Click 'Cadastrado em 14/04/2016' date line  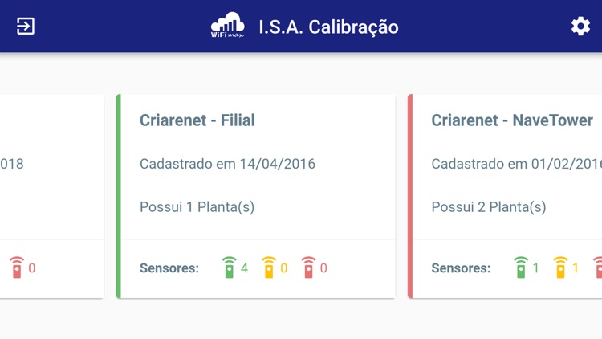click(227, 164)
